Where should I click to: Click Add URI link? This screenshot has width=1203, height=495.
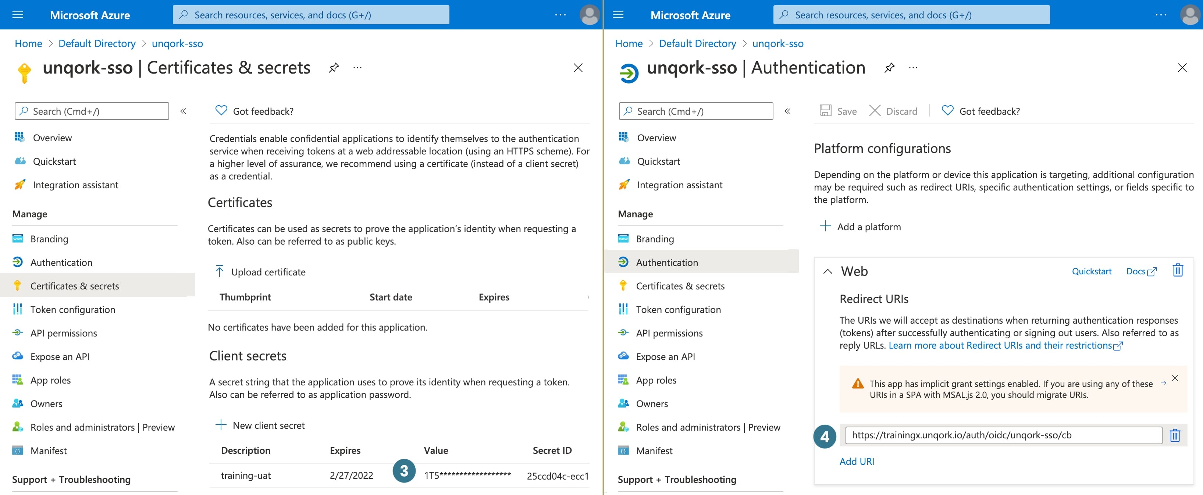click(x=857, y=462)
